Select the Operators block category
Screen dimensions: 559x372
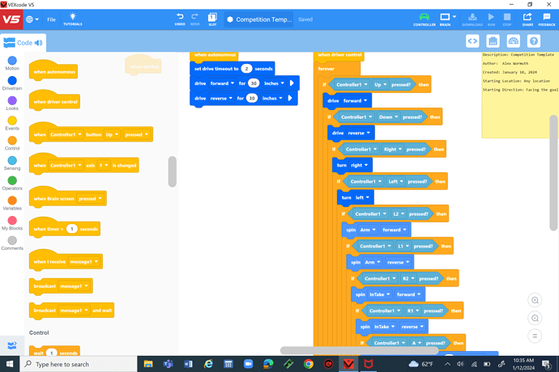click(12, 183)
